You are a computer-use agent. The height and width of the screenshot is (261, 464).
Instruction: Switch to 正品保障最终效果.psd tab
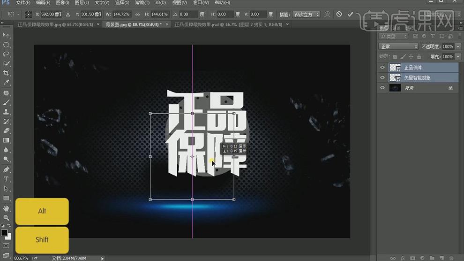click(x=228, y=24)
